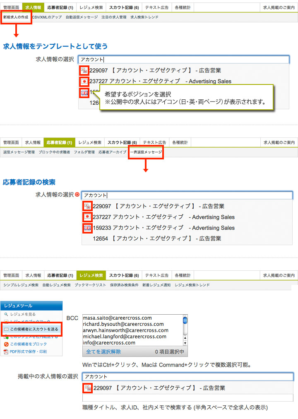
Task: Open the 新規求人の作成 submenu item
Action: (x=16, y=17)
